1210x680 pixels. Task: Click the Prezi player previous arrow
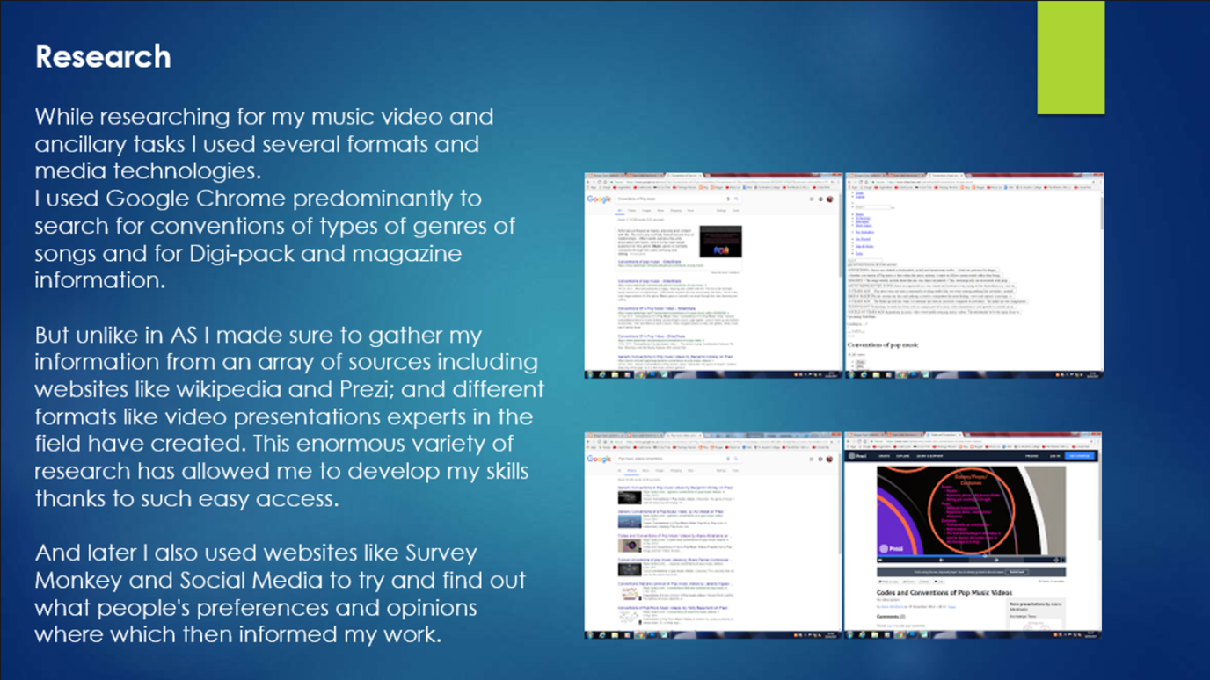942,560
